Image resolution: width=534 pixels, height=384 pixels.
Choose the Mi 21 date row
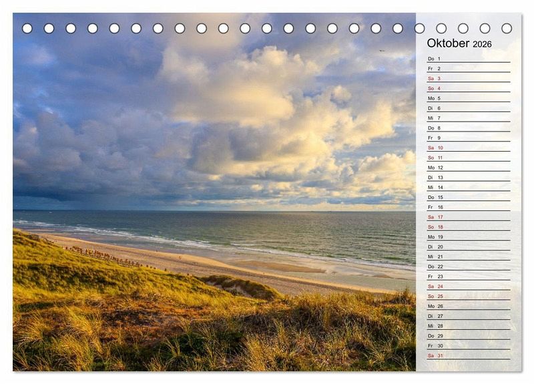point(467,256)
